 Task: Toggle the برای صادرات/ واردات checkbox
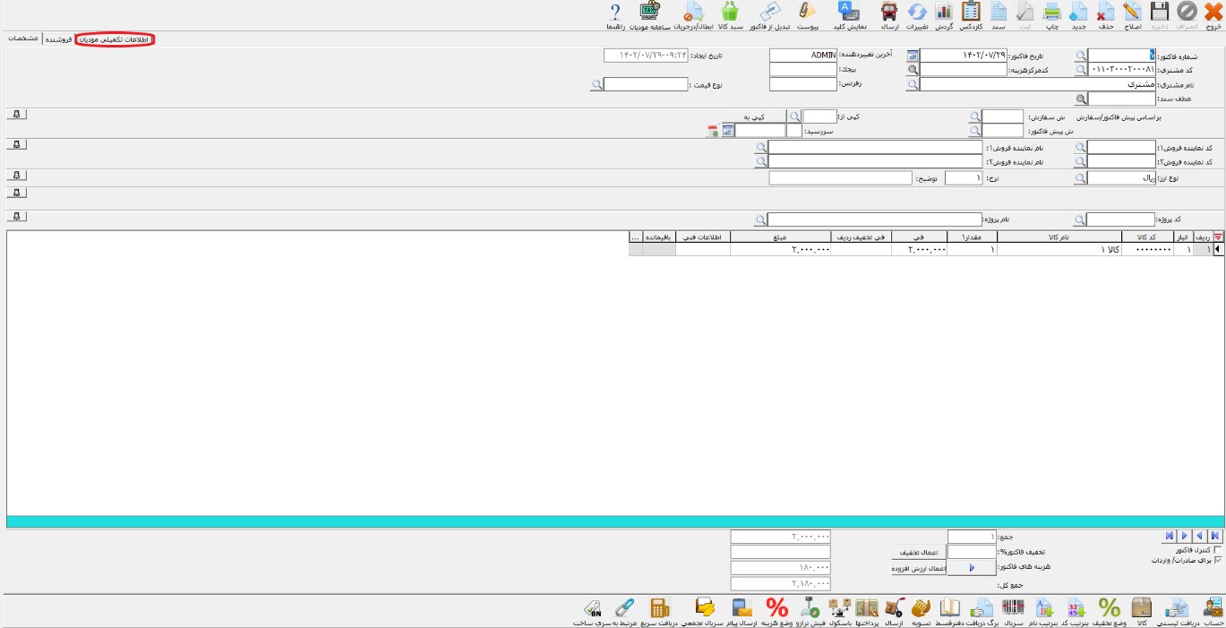click(x=1217, y=560)
